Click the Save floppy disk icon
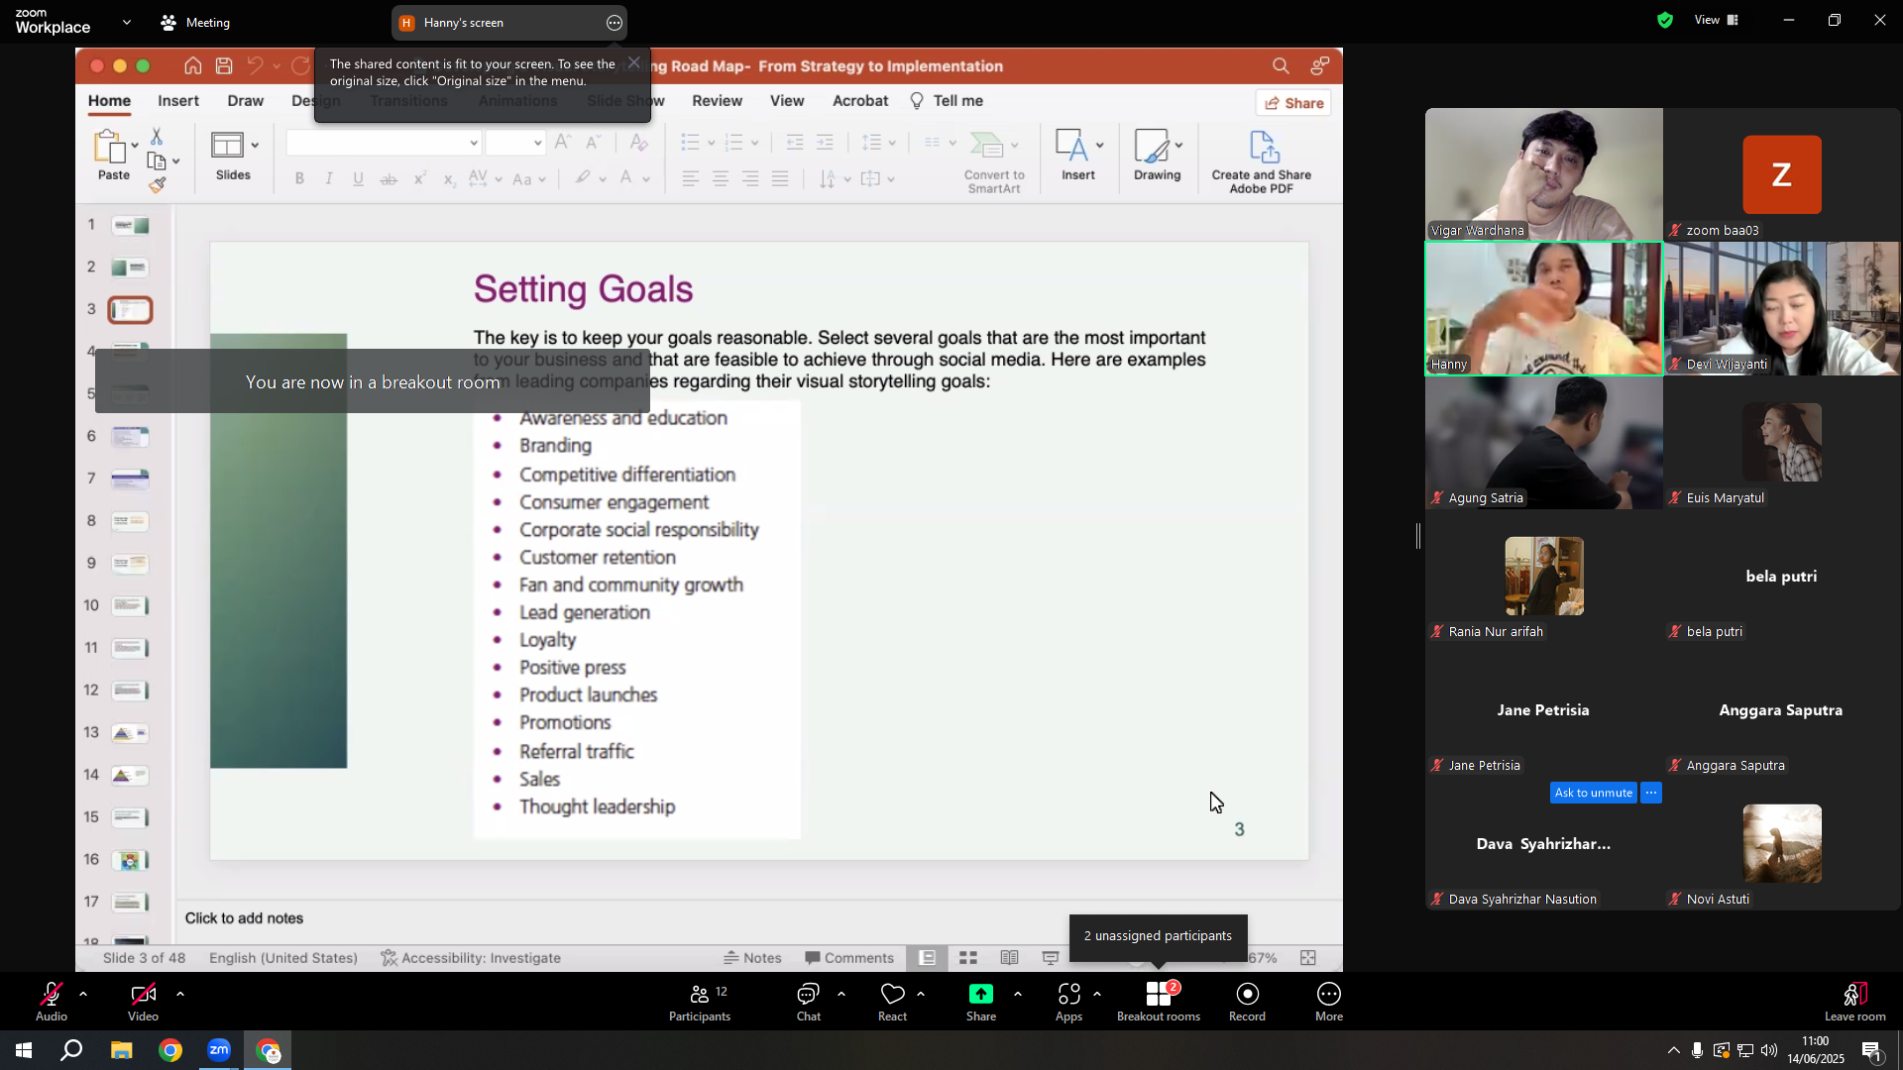 tap(224, 66)
